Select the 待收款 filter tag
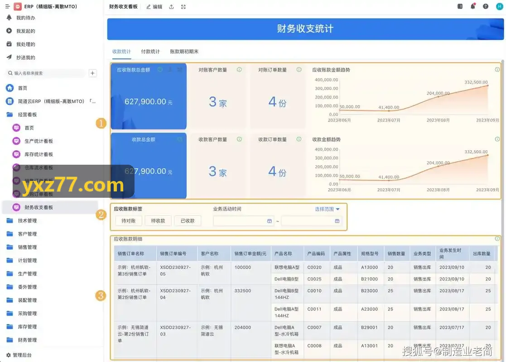The height and width of the screenshot is (362, 506). pos(158,221)
